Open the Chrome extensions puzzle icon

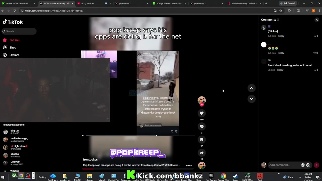point(289,11)
